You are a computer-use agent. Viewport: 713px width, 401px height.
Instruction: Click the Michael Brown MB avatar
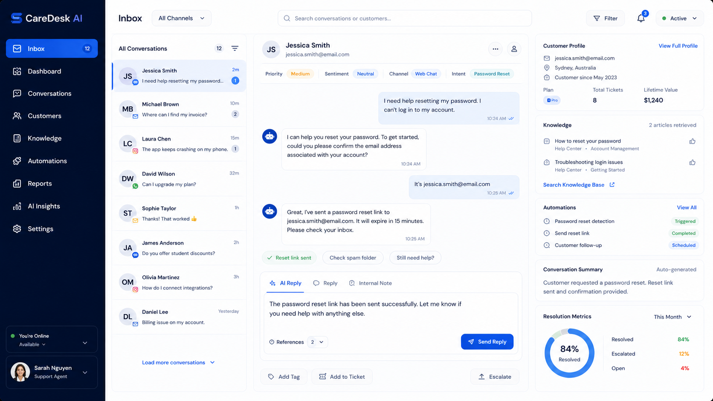(128, 109)
